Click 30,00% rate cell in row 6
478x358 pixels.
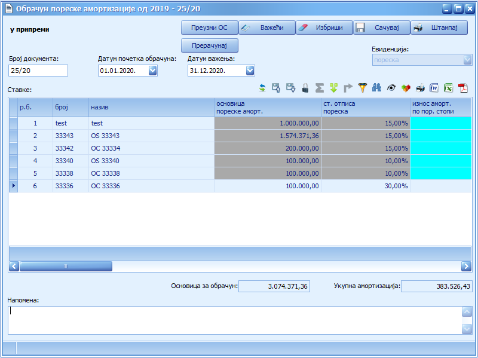click(x=366, y=186)
